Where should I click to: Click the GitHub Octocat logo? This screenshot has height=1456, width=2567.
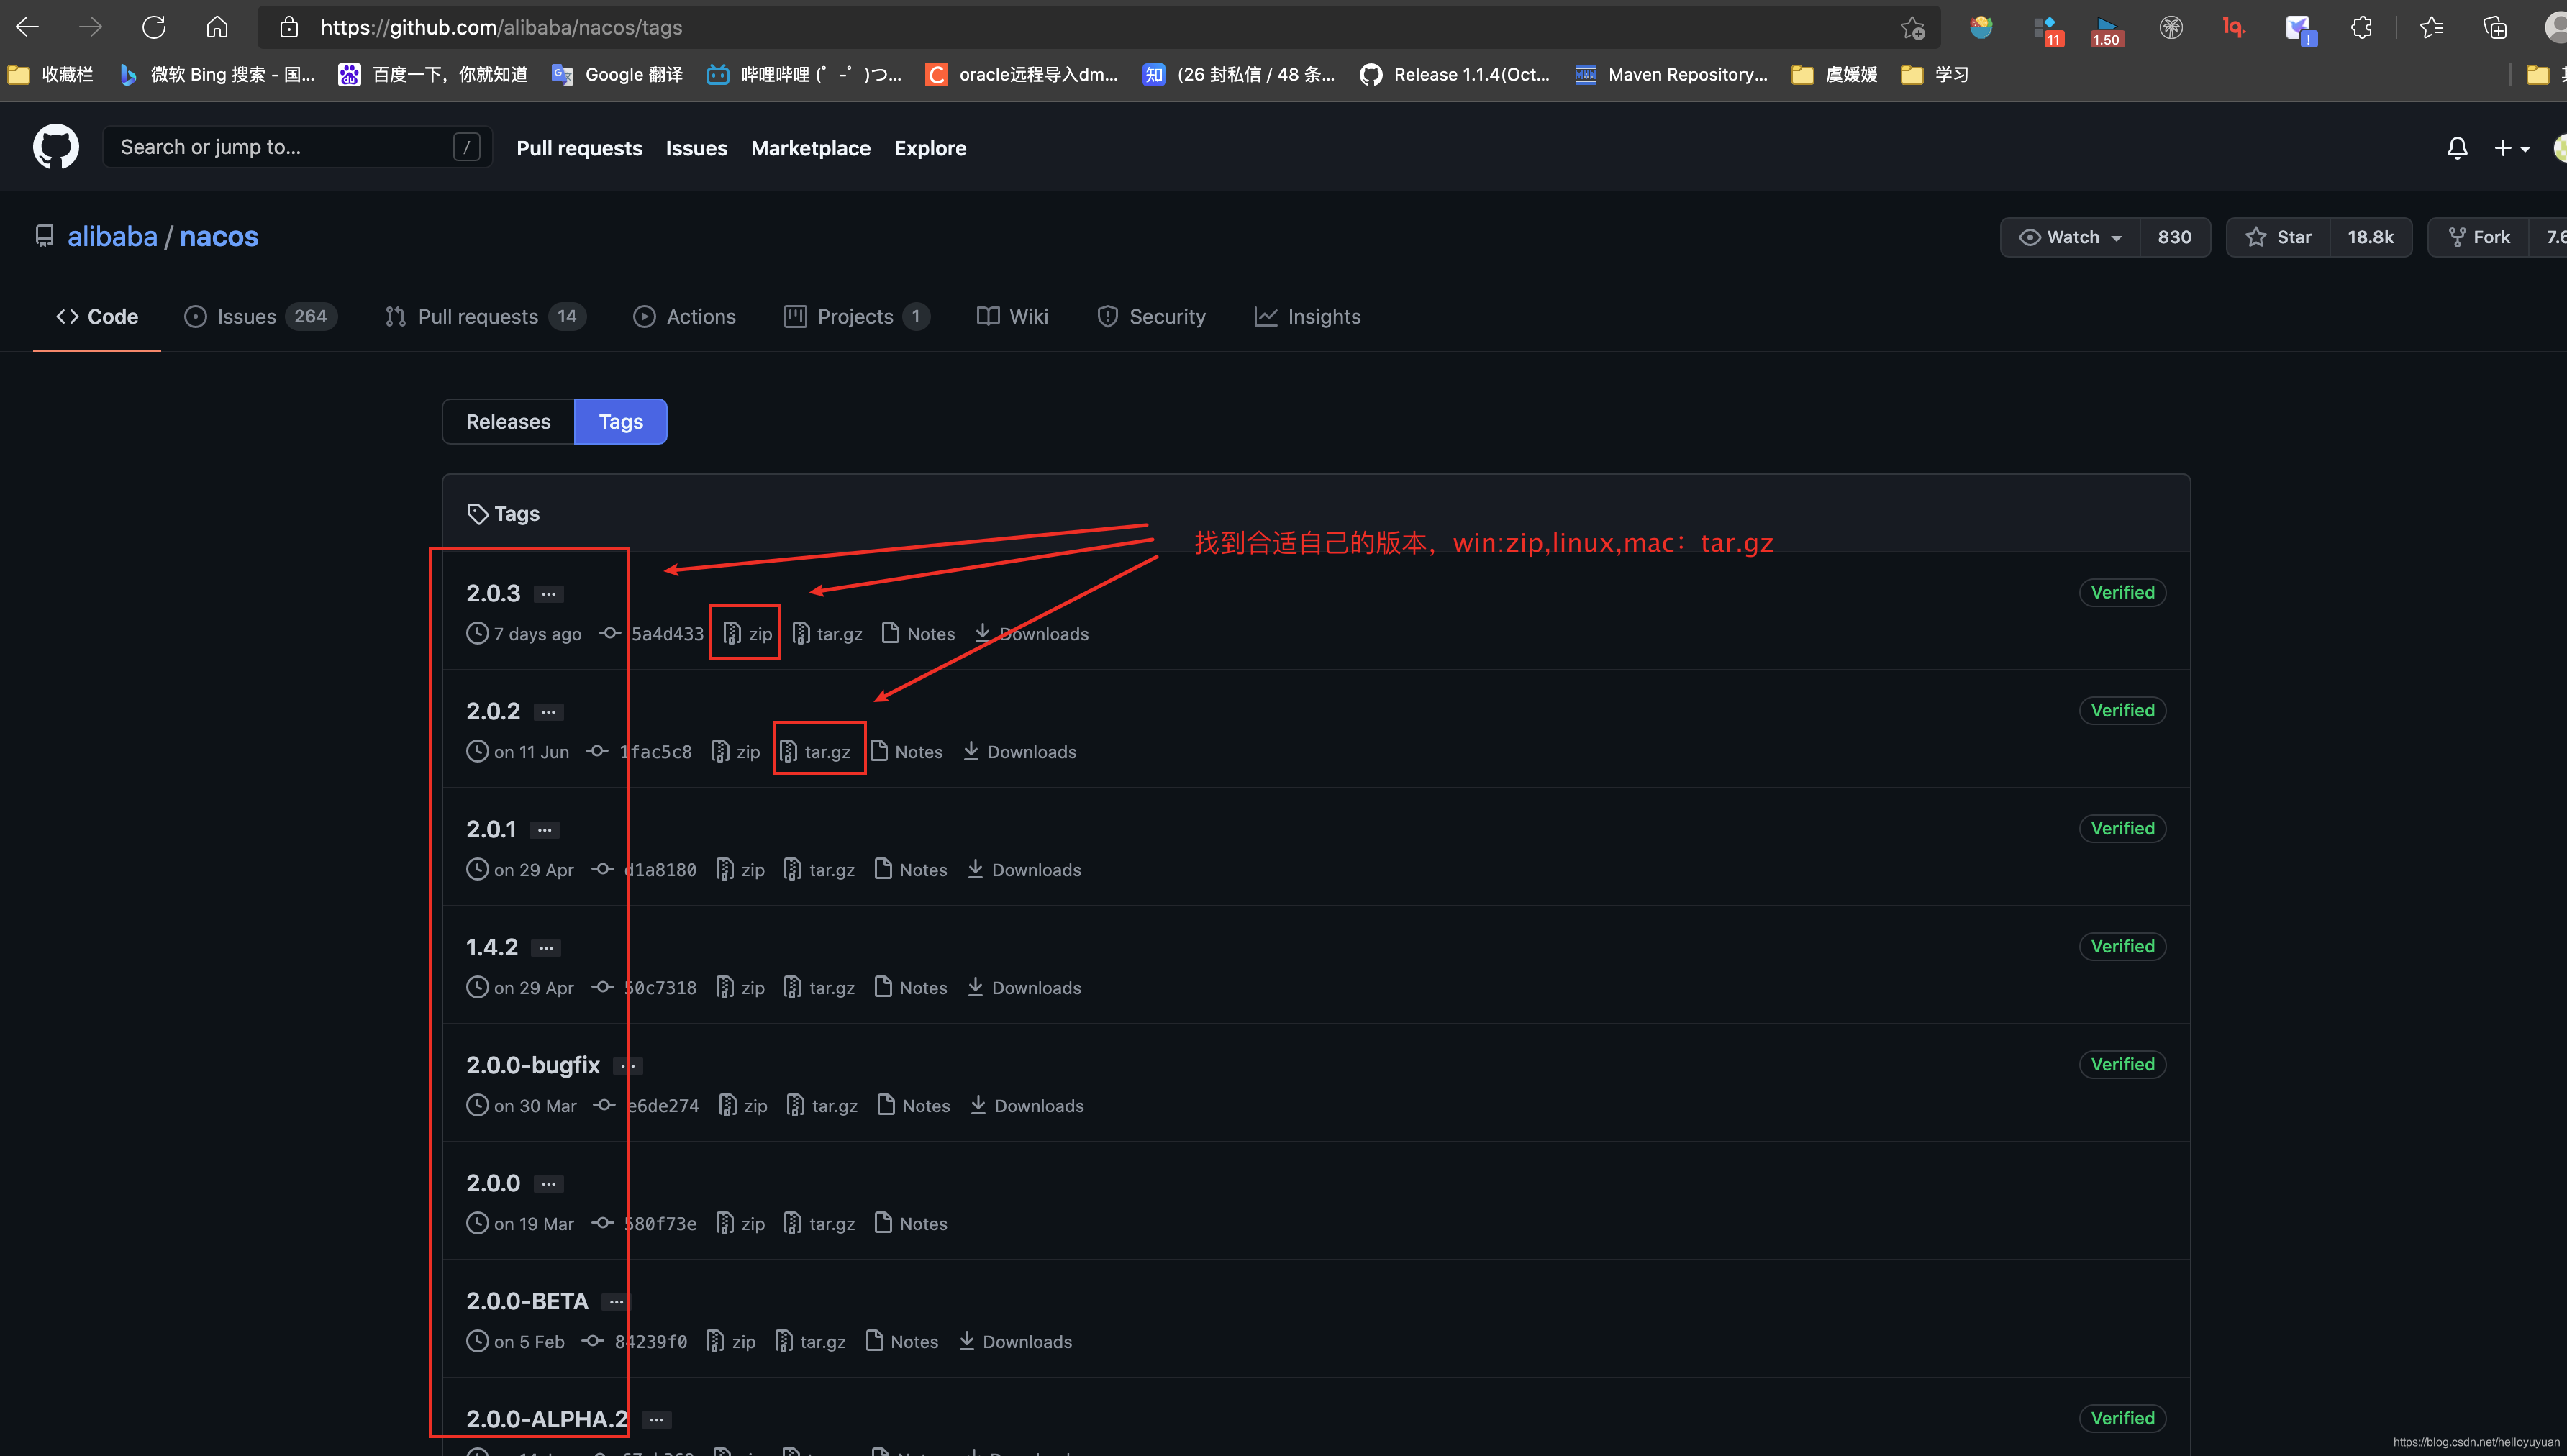[x=56, y=147]
